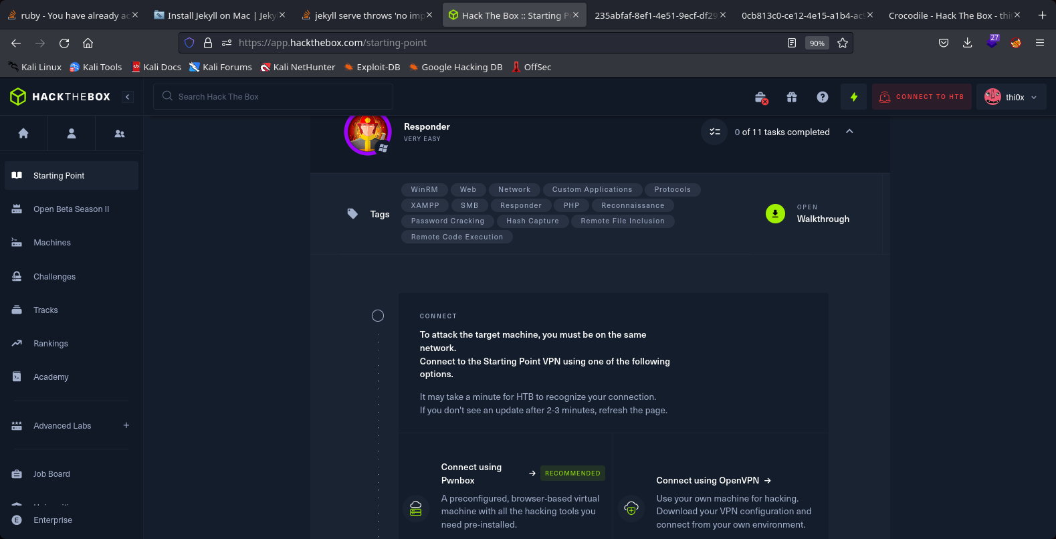Go to browser home page icon
The image size is (1056, 539).
tap(88, 43)
